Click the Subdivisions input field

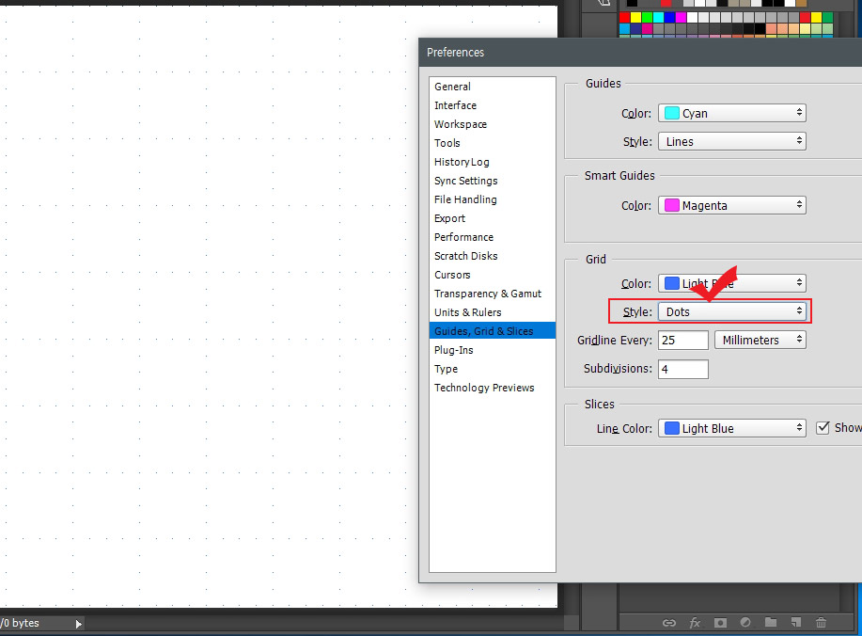point(683,369)
